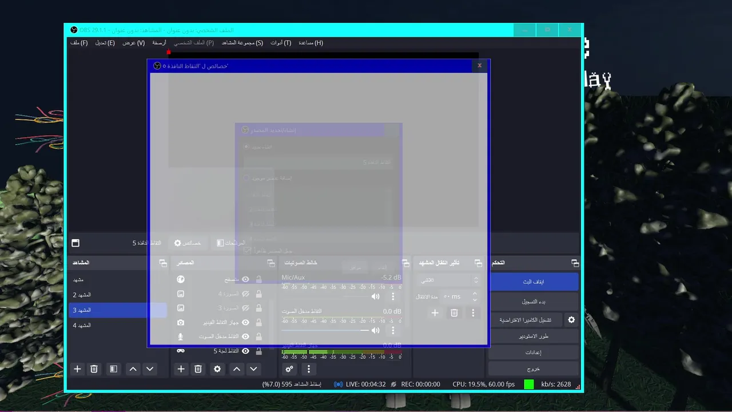The width and height of the screenshot is (732, 412).
Task: Open Help menu (مساعدة)
Action: point(311,43)
